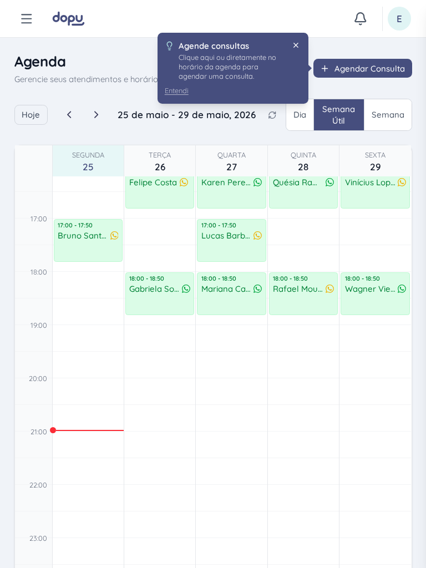Viewport: 426px width, 568px height.
Task: Open WhatsApp for Wagner Vie... appointment
Action: (402, 288)
